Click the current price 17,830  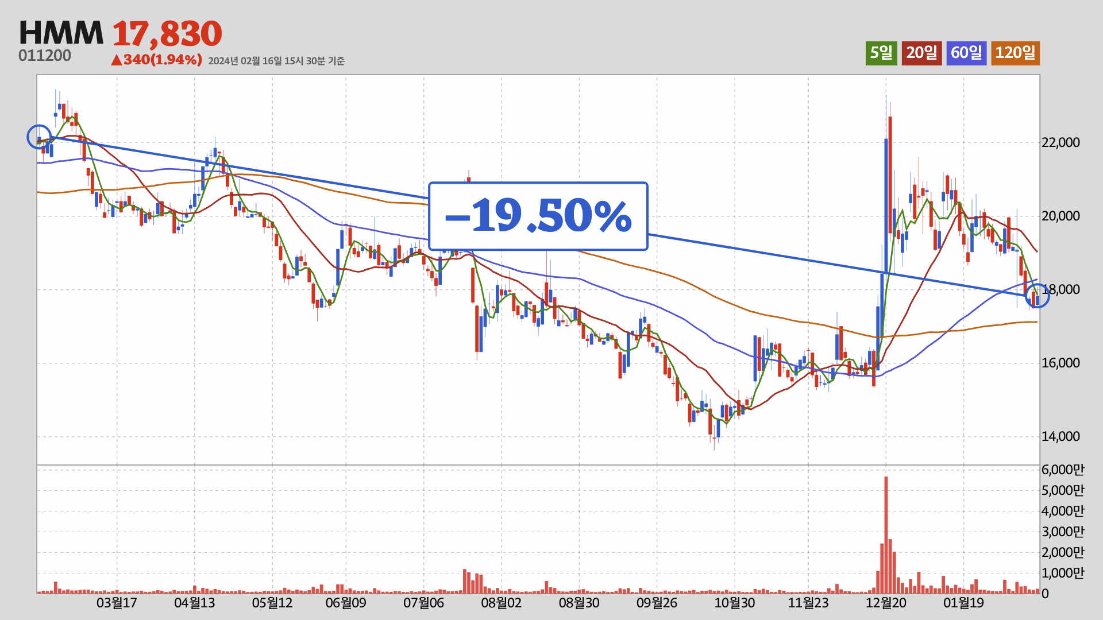[167, 33]
